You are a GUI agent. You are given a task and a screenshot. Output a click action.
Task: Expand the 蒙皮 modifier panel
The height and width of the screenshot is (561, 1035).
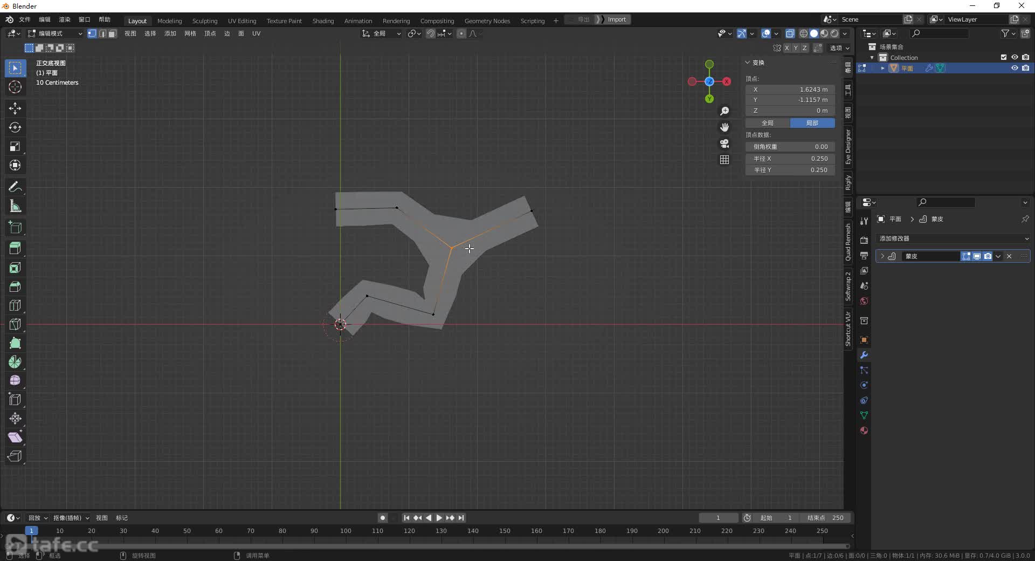(x=882, y=256)
